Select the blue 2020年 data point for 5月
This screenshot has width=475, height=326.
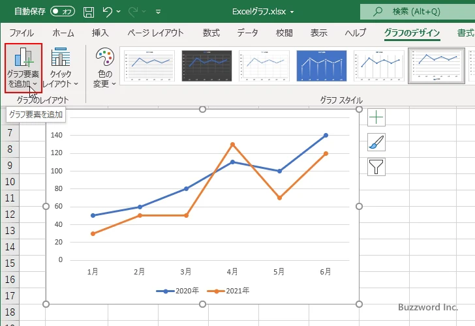(279, 171)
